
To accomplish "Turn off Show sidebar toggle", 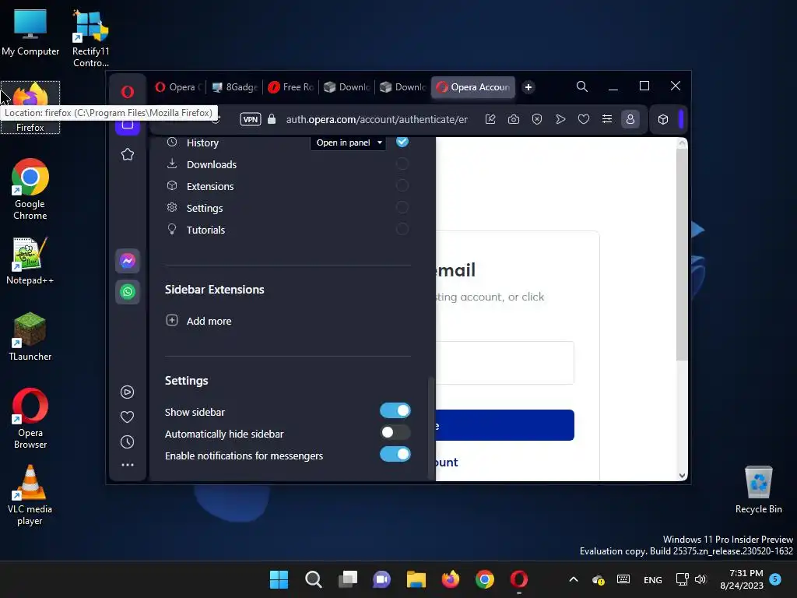I will pos(395,411).
